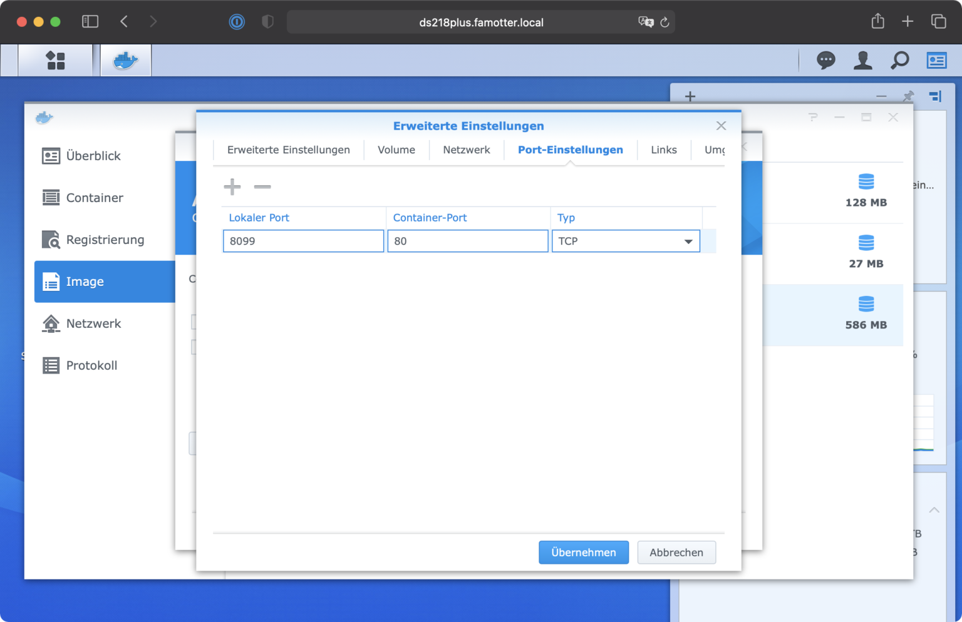962x622 pixels.
Task: Cancel the dialog with Abbrechen
Action: click(x=676, y=552)
